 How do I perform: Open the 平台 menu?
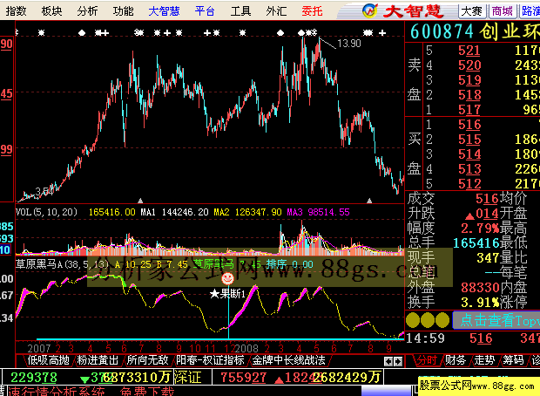tap(205, 11)
